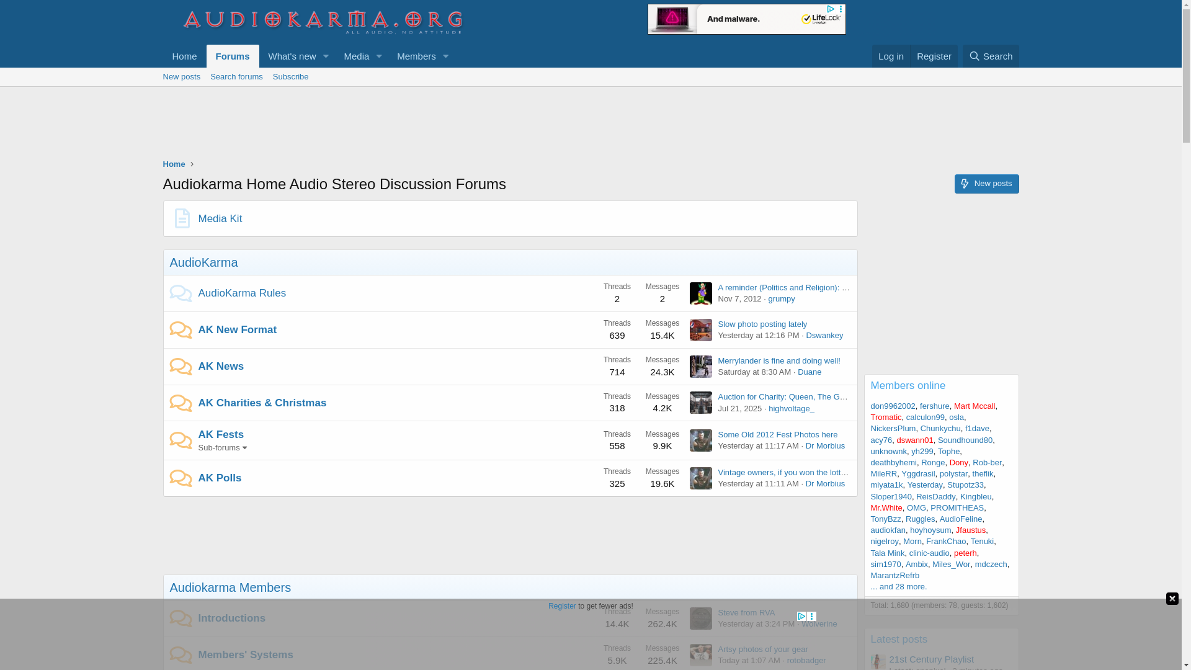The width and height of the screenshot is (1191, 670).
Task: Click Register to get fewer ads link
Action: [562, 606]
